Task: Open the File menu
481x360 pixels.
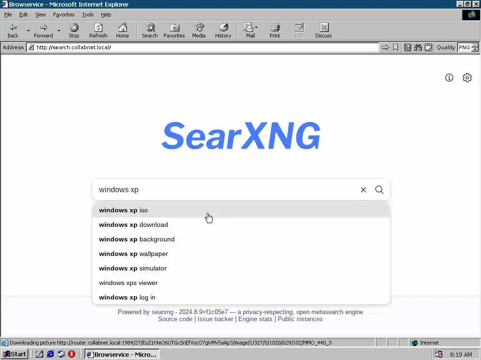Action: click(x=8, y=15)
